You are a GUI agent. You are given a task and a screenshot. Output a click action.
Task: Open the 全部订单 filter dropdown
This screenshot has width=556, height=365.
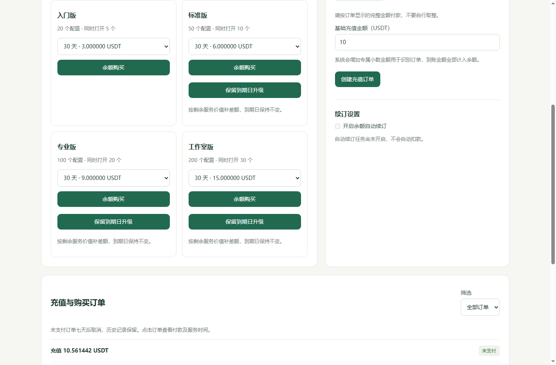click(x=480, y=307)
